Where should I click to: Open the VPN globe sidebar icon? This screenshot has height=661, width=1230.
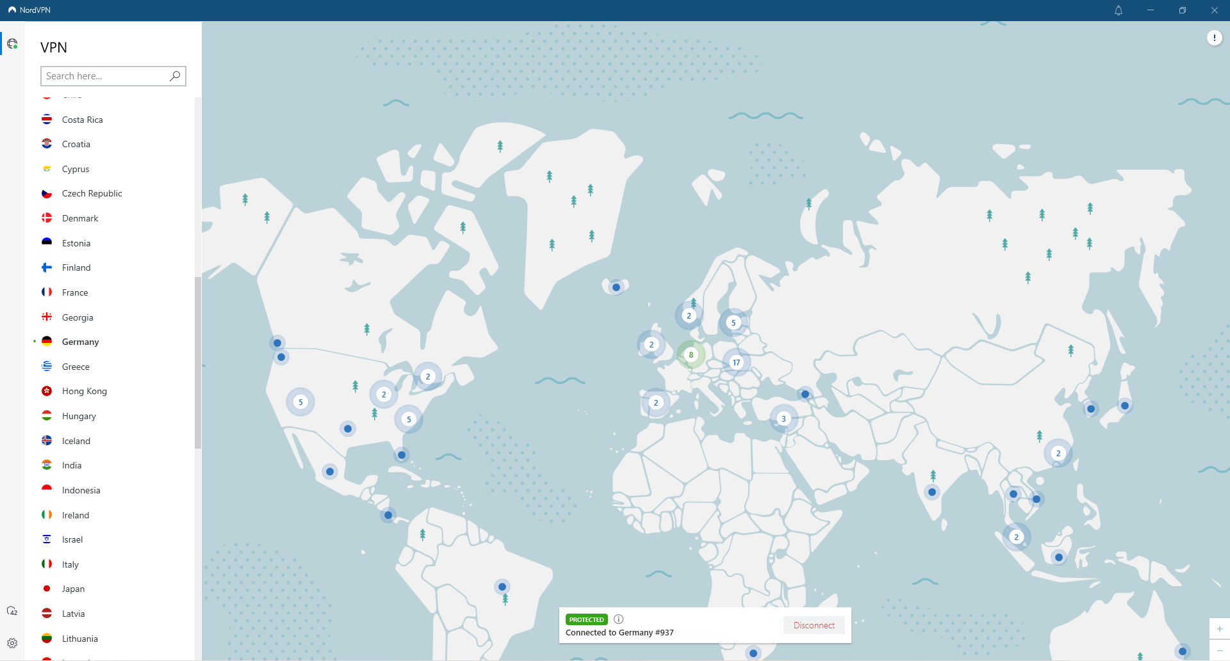12,44
